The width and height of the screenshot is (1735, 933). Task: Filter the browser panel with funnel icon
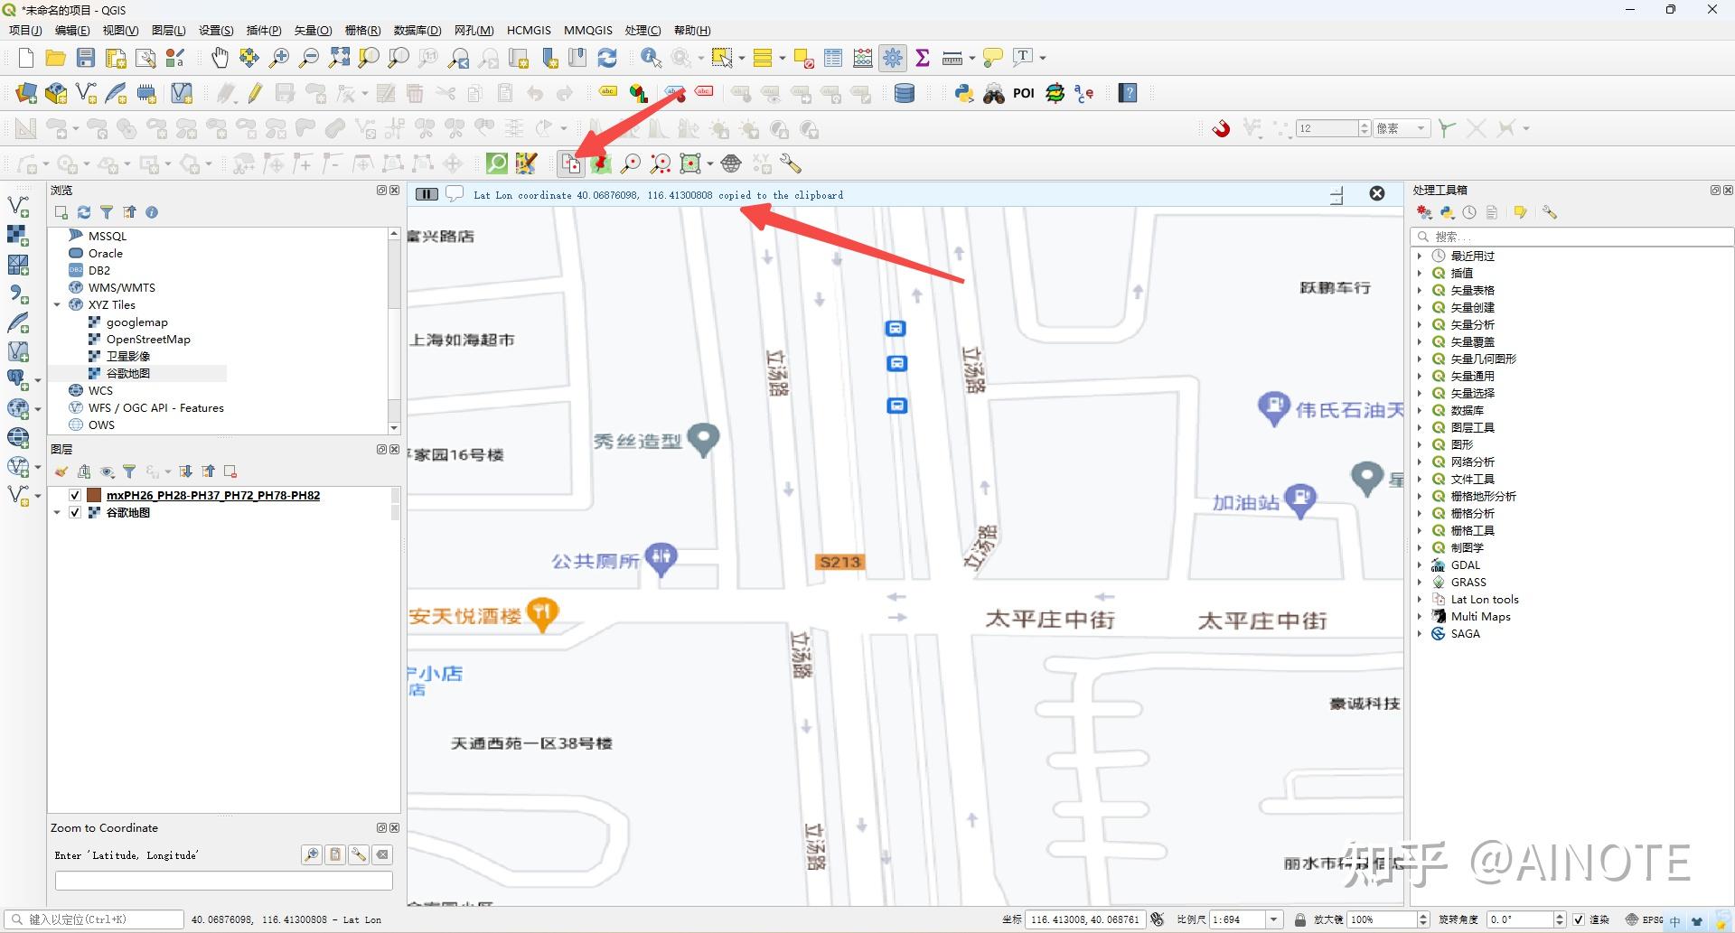pyautogui.click(x=107, y=212)
